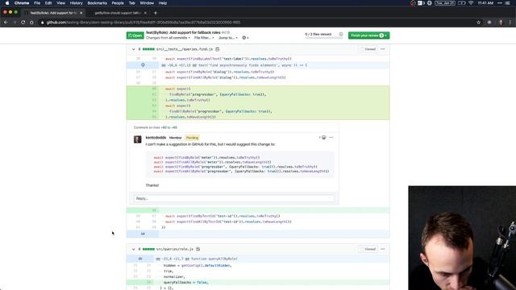
Task: Click the home button in Chrome toolbar
Action: (31, 23)
